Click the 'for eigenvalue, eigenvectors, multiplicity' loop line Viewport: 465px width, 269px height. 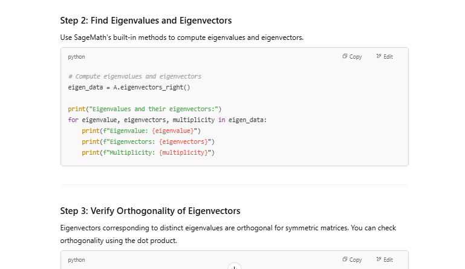click(167, 120)
